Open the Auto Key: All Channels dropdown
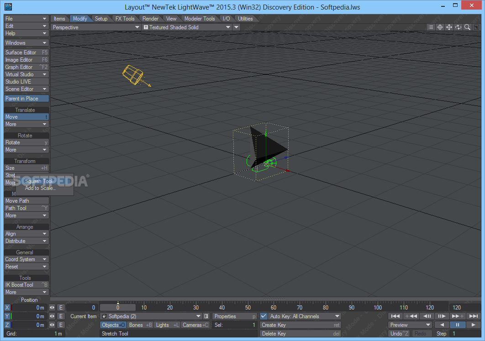 [304, 316]
